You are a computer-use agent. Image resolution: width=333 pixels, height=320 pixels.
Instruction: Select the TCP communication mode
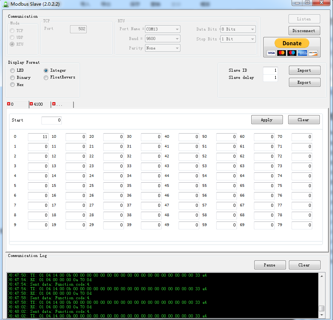coord(12,31)
